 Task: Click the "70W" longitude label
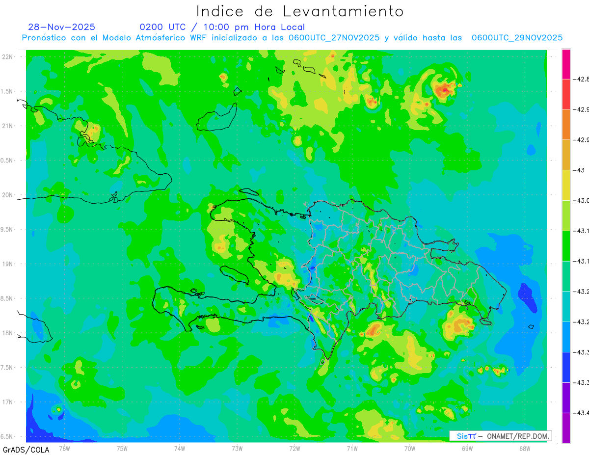click(410, 448)
